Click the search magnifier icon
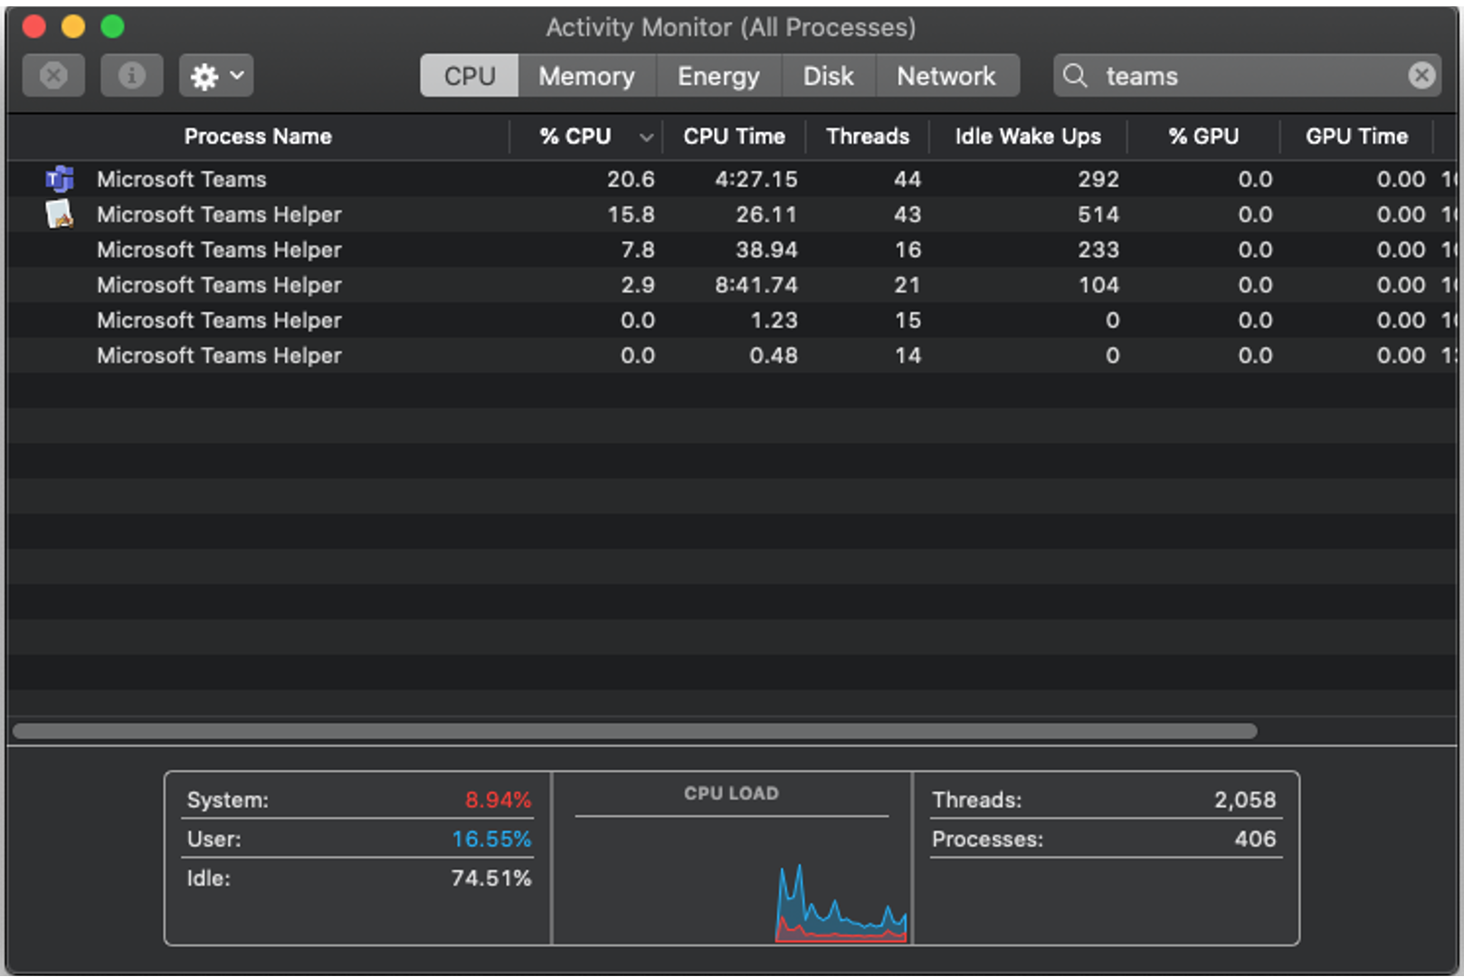 (1075, 75)
